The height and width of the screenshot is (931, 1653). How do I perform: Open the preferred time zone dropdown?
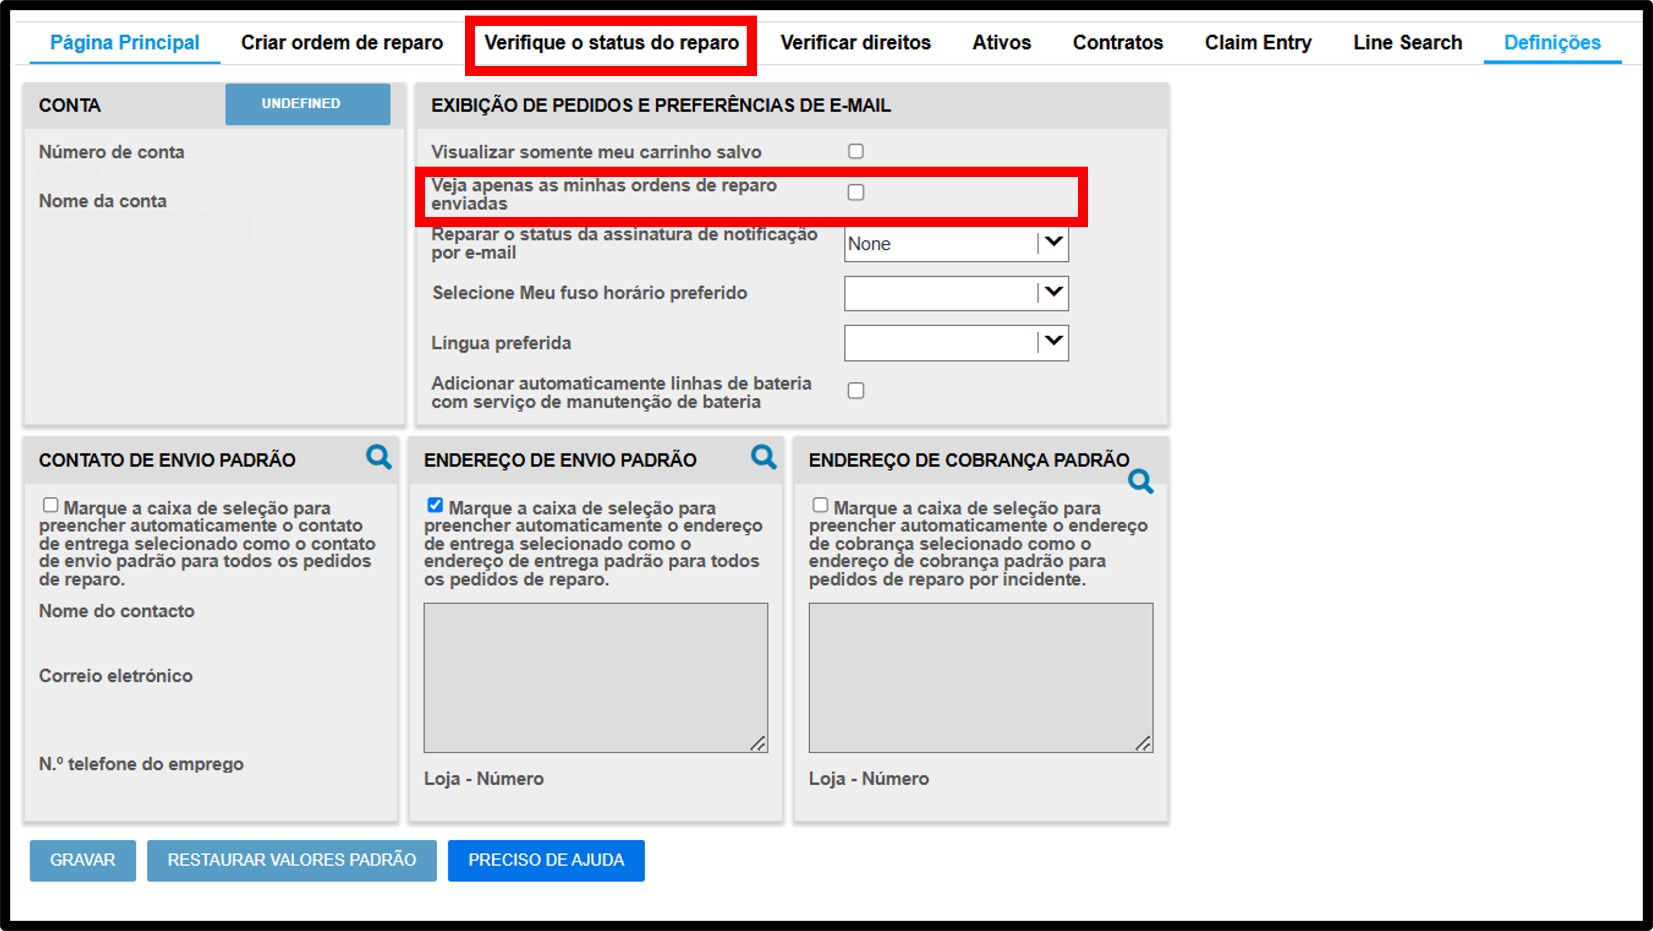[956, 293]
